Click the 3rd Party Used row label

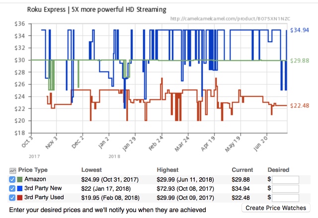44,197
